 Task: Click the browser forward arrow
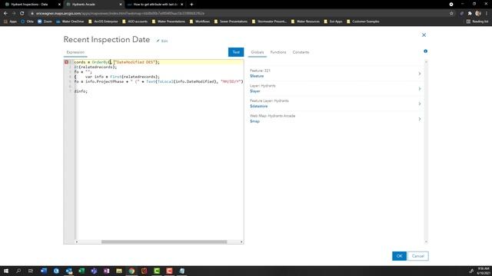tap(14, 14)
